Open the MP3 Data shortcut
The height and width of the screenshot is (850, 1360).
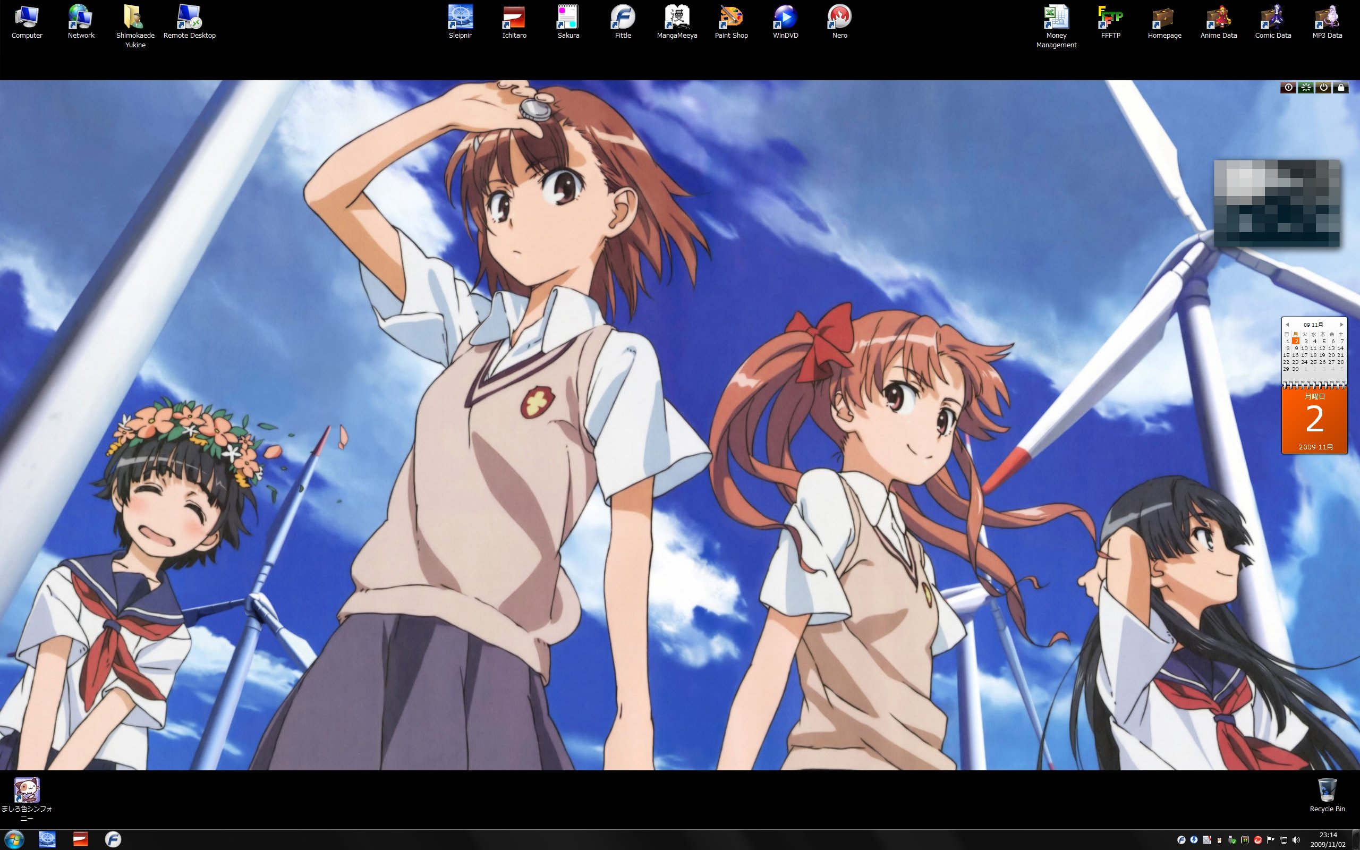point(1327,22)
